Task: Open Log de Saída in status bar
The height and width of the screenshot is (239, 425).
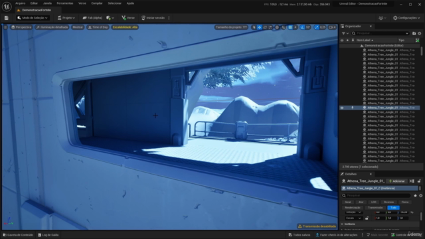Action: pos(48,235)
